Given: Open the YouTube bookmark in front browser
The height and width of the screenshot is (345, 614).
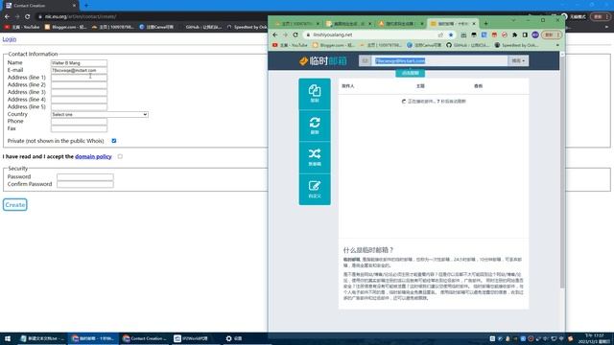Looking at the screenshot, I should (x=290, y=45).
